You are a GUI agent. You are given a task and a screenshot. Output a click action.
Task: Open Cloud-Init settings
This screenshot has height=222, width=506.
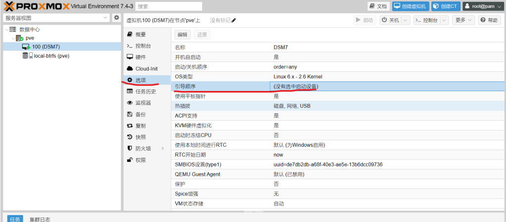pyautogui.click(x=146, y=68)
